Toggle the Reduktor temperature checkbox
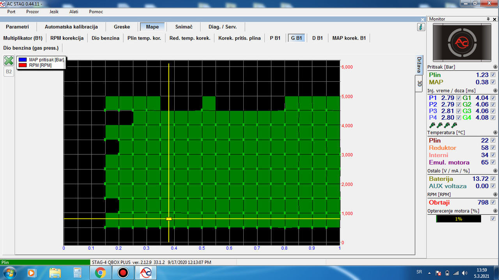 [x=493, y=148]
